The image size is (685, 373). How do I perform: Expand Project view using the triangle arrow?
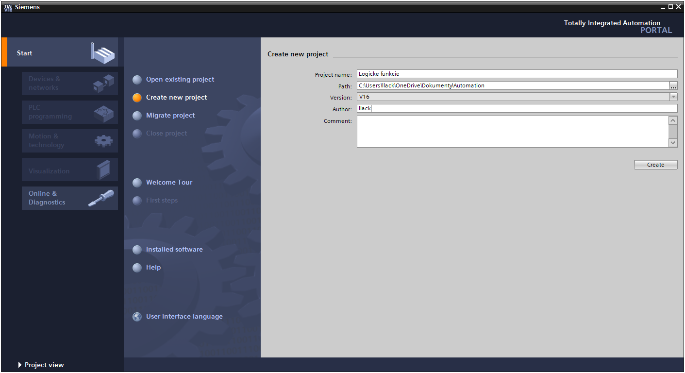[20, 365]
